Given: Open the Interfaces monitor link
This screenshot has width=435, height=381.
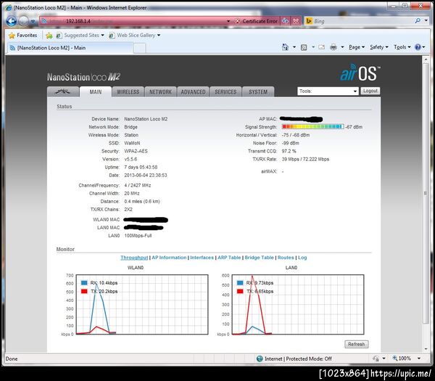Looking at the screenshot, I should [202, 258].
